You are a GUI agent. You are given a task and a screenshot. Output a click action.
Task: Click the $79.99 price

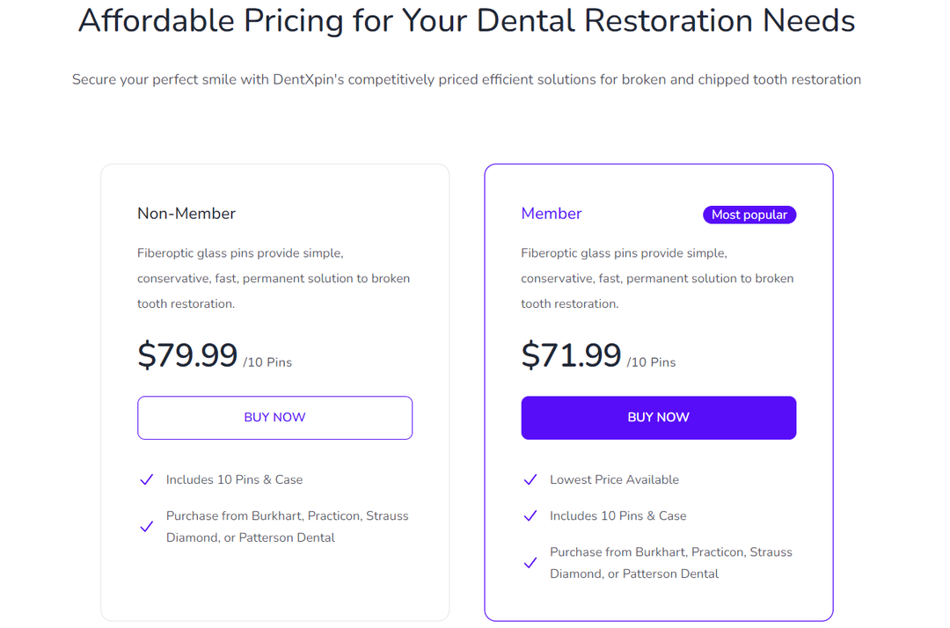coord(187,355)
